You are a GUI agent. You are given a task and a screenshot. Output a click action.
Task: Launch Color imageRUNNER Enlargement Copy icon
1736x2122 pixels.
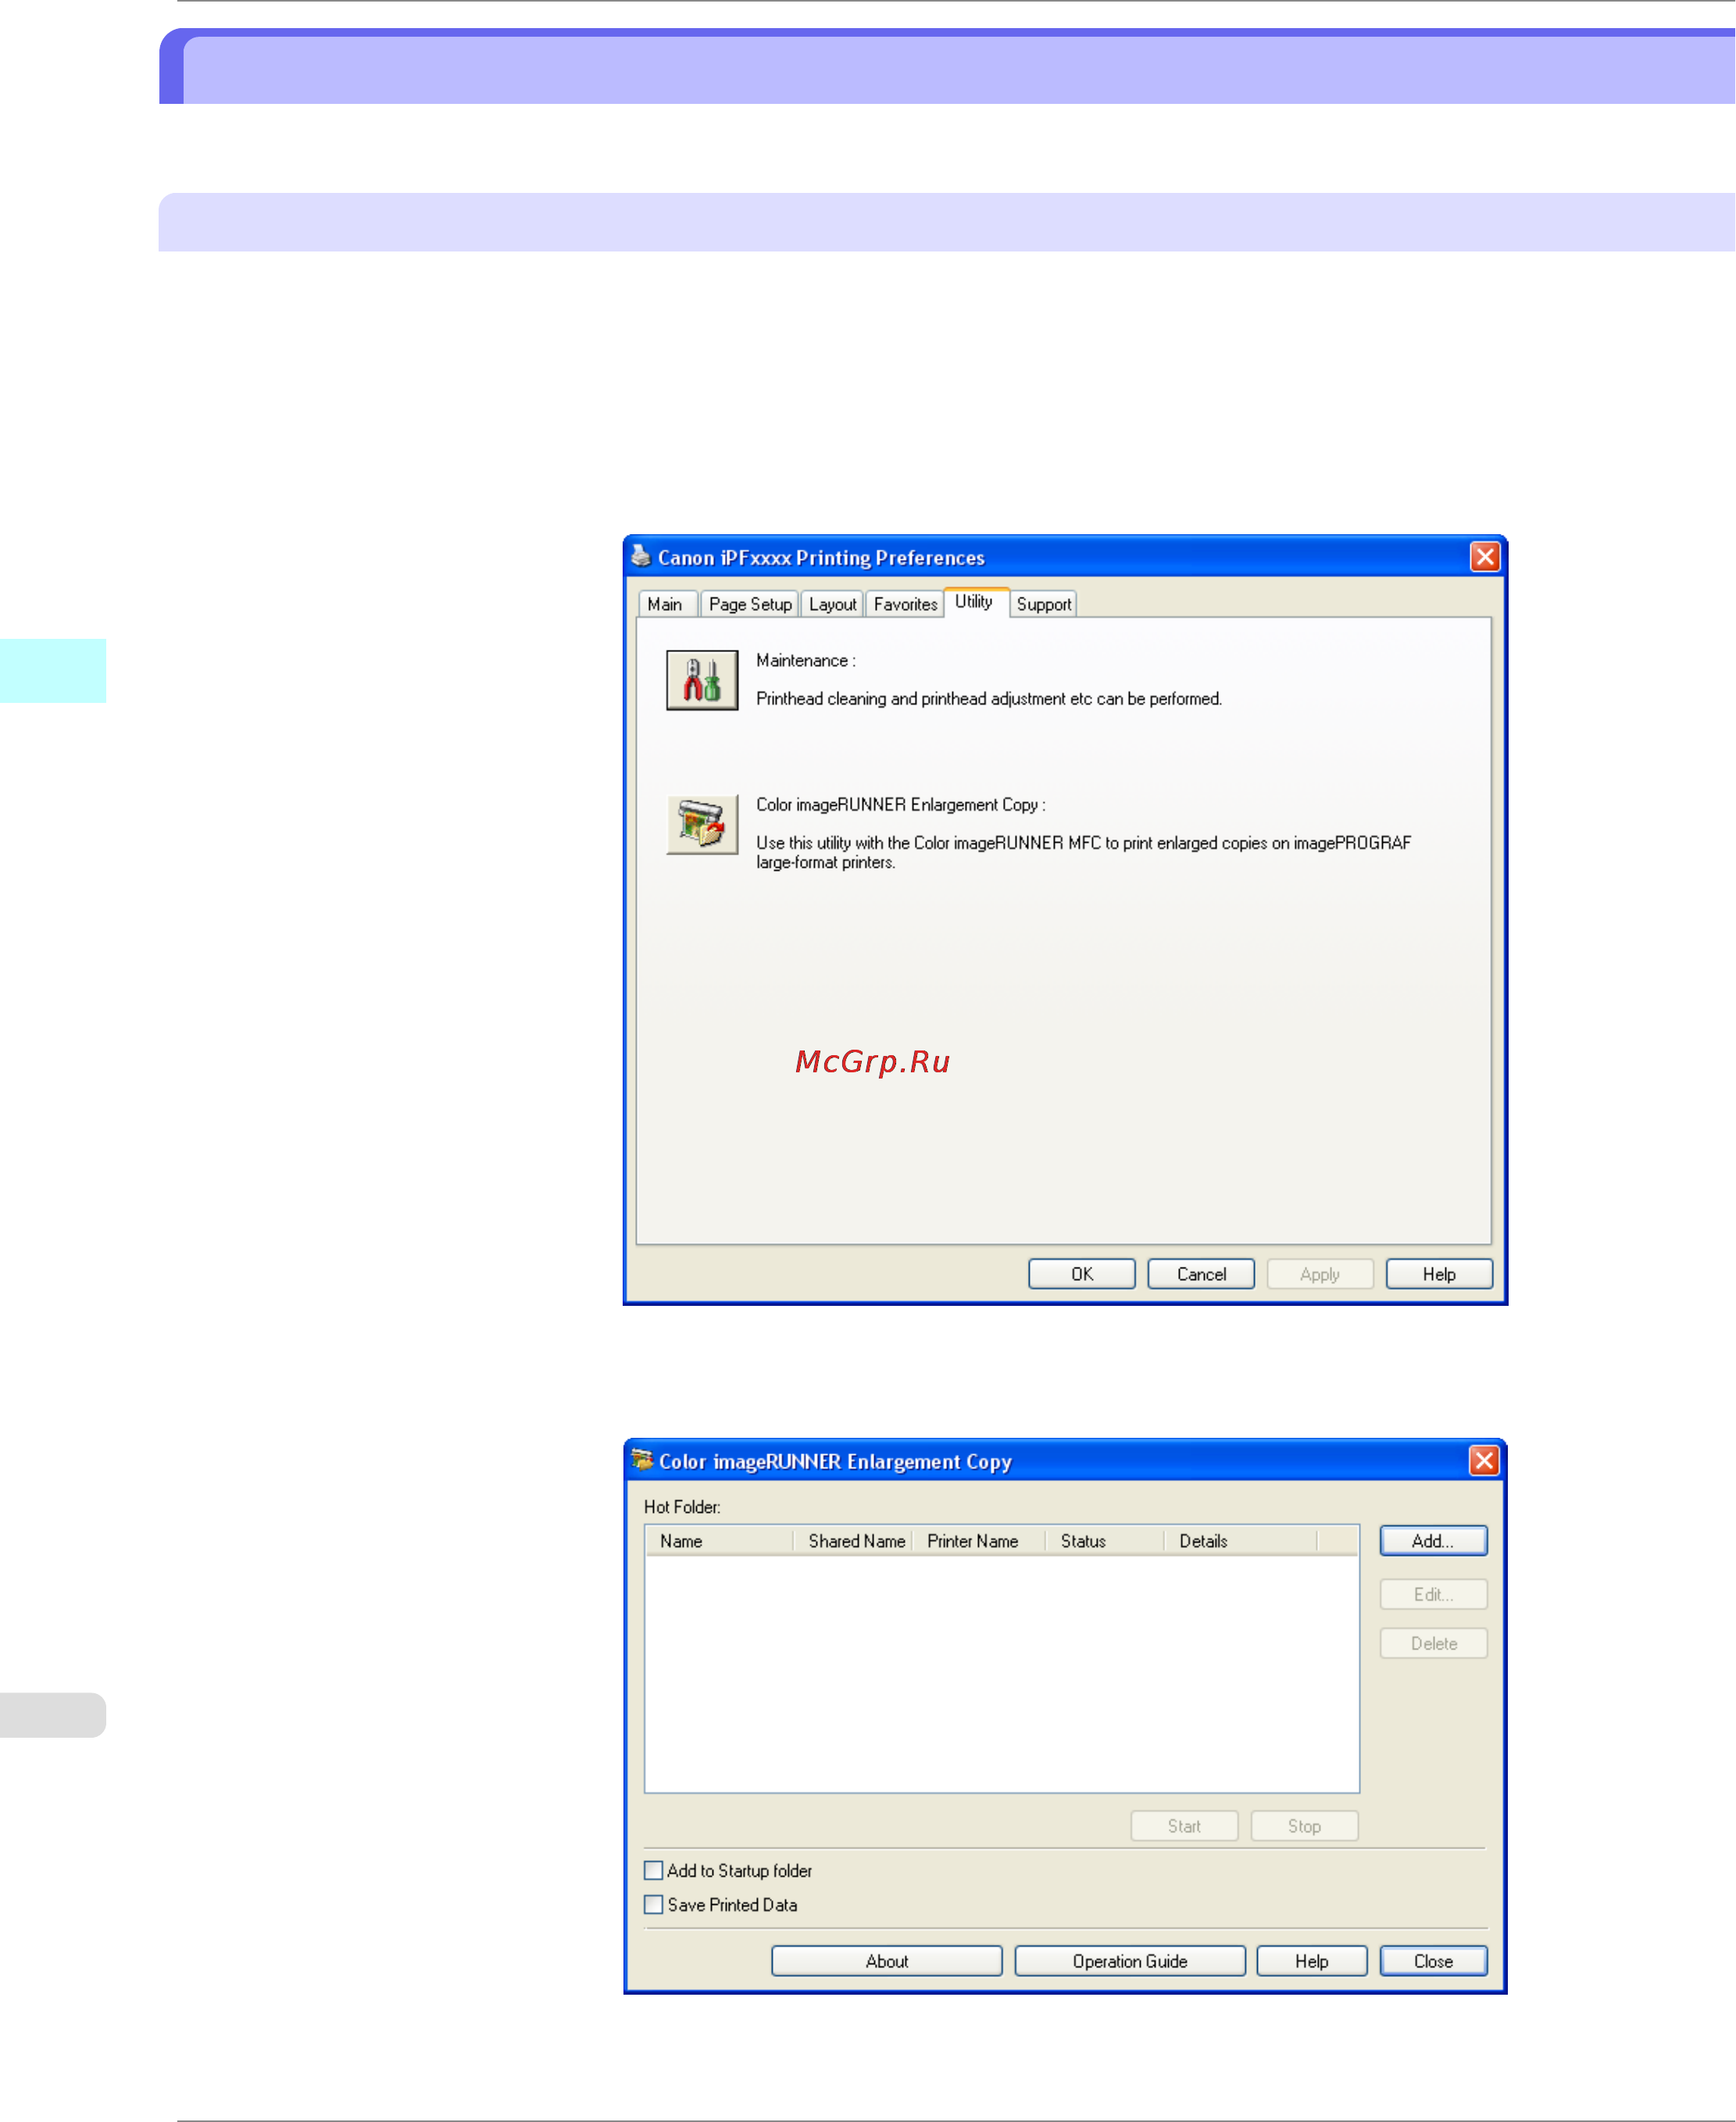702,825
